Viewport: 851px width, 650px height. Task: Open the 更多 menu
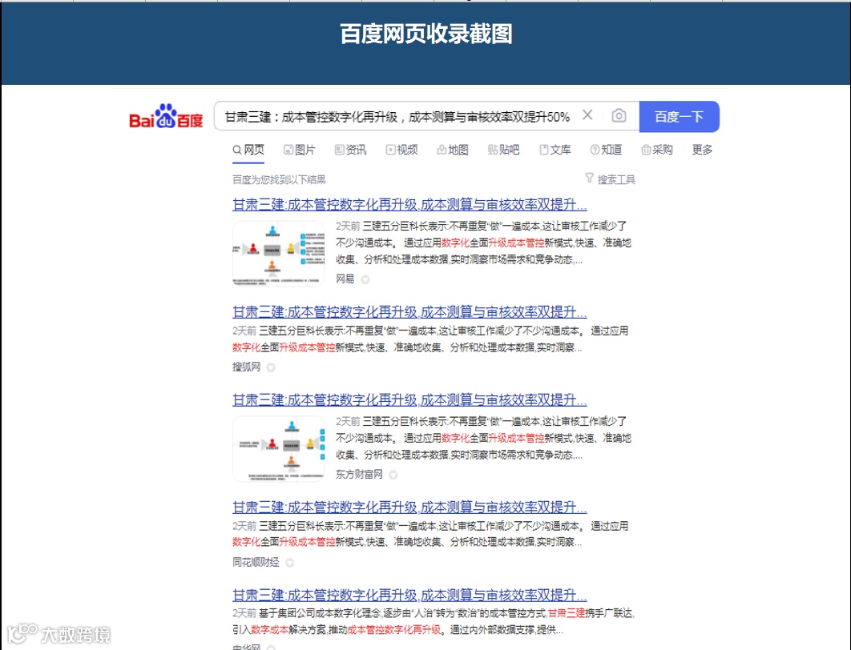(702, 150)
